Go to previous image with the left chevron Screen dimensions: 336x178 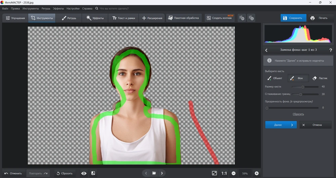click(x=146, y=173)
